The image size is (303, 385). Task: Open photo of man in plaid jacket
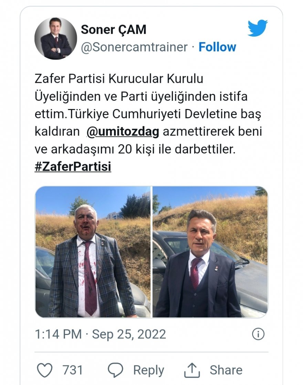pyautogui.click(x=93, y=252)
